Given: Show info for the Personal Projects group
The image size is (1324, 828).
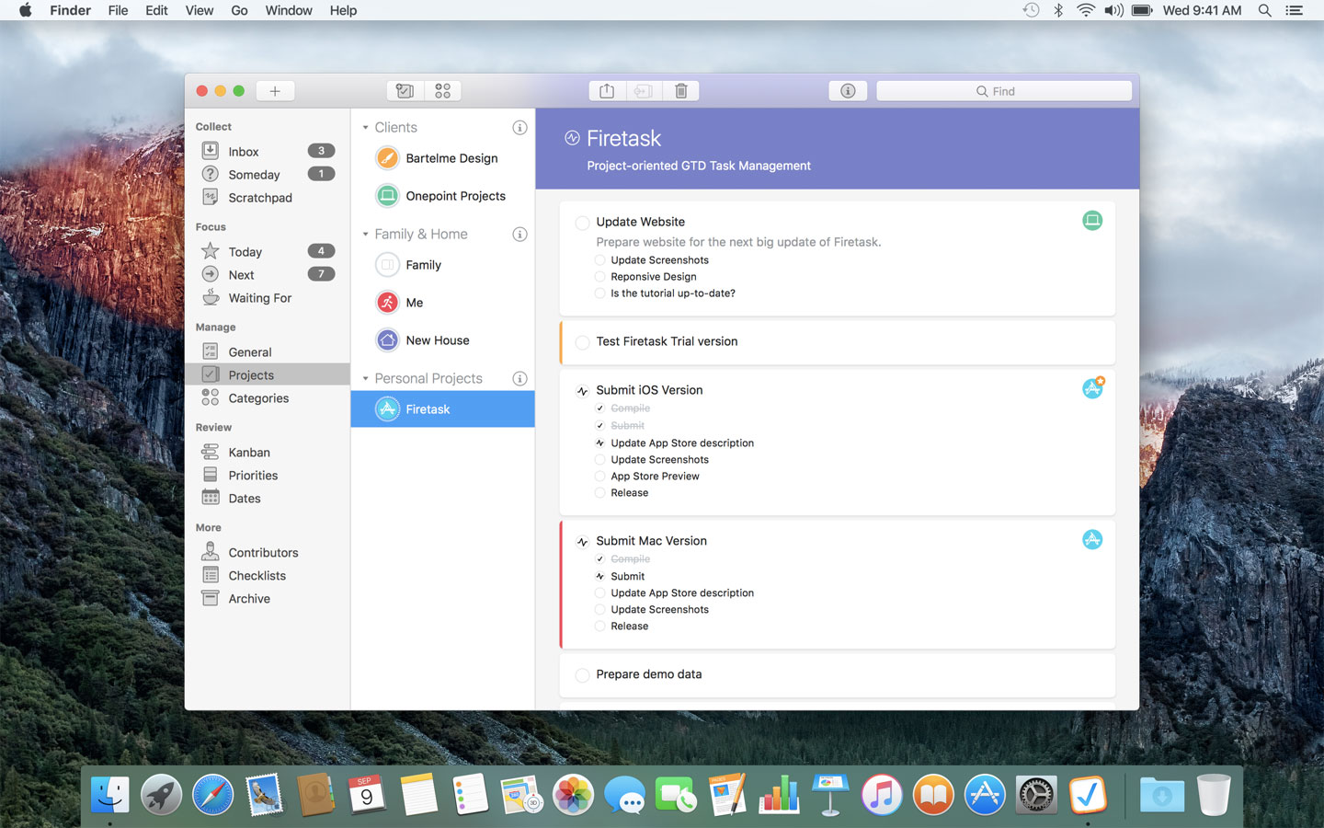Looking at the screenshot, I should 519,379.
